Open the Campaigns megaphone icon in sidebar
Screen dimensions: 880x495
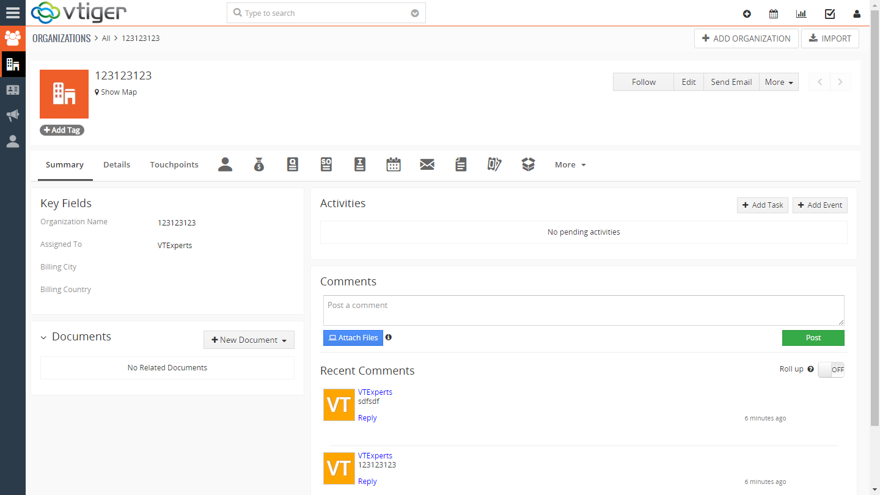13,116
